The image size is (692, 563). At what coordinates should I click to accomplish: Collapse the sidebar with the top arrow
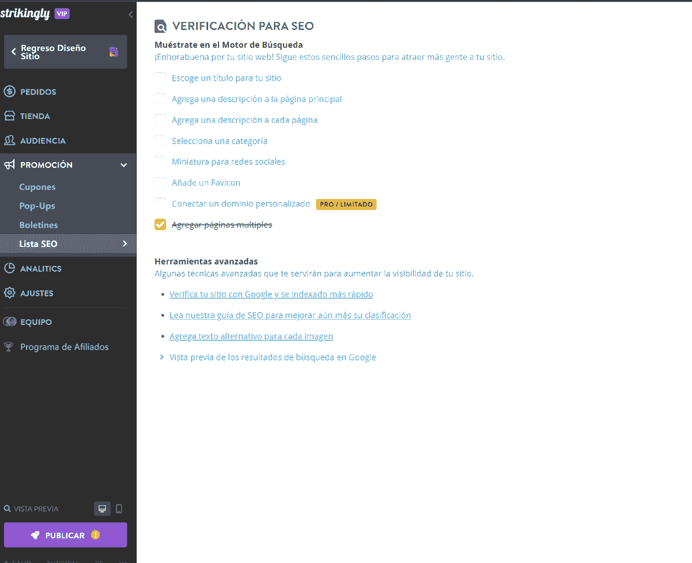130,14
